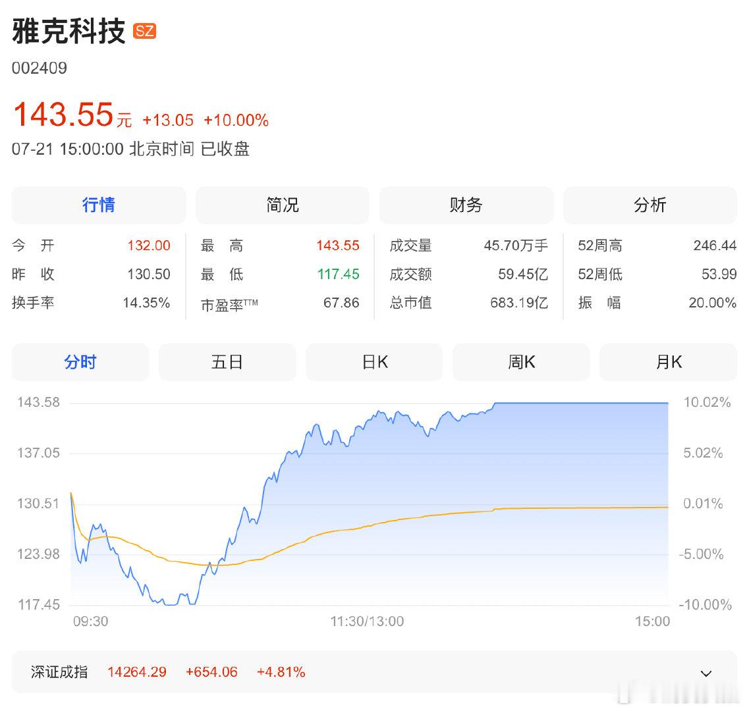Show the 周K chart
Screen dimensions: 747x711
(x=521, y=362)
